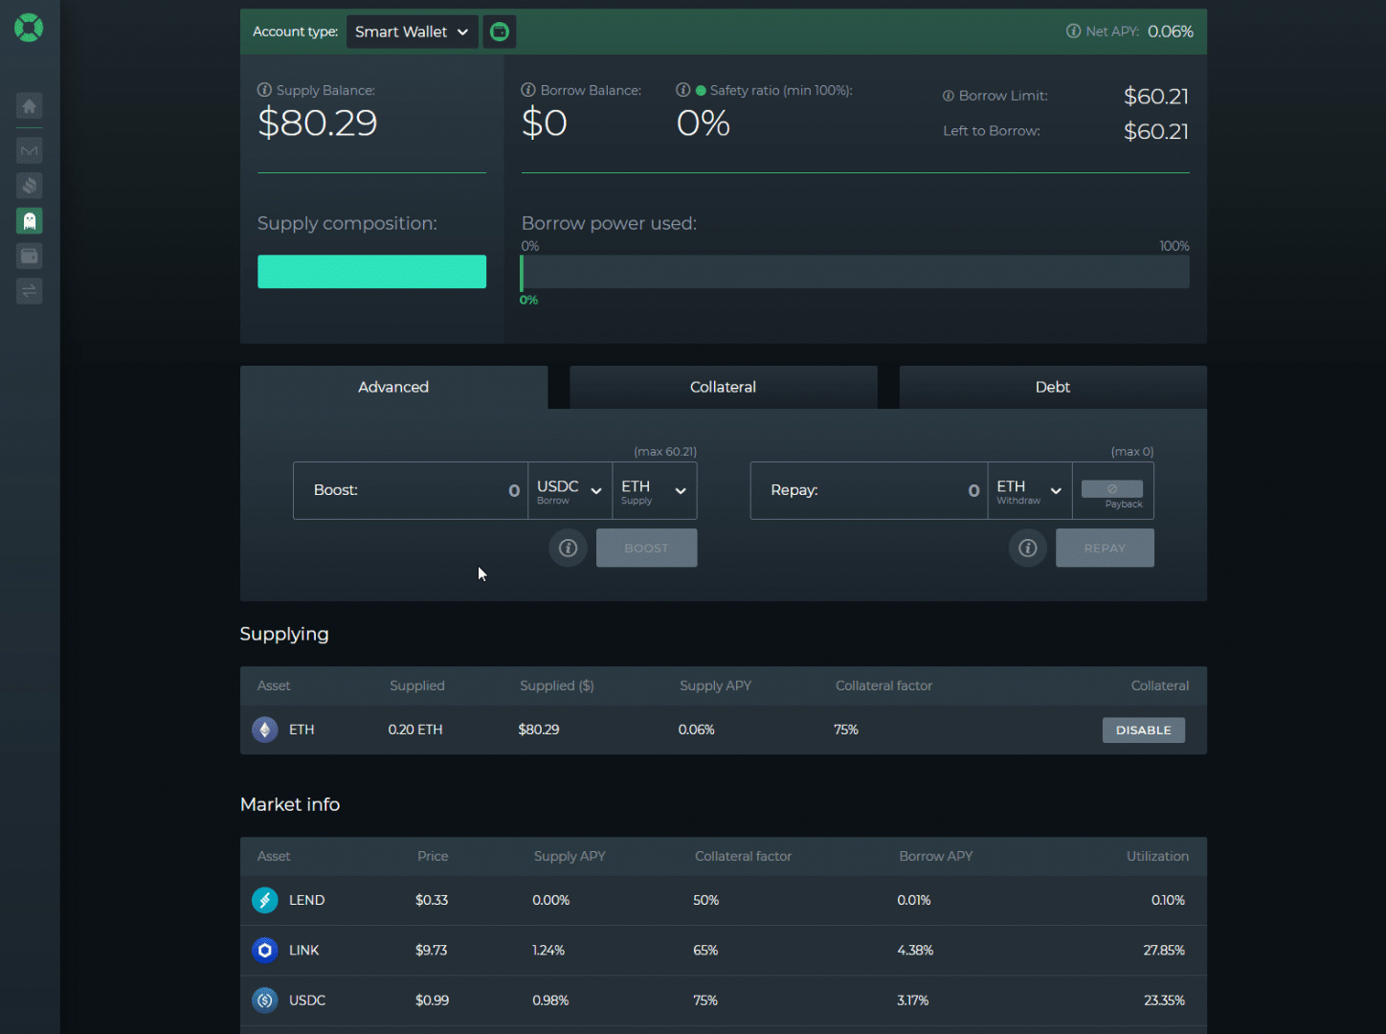Click the LINK price $9.73
Screen dimensions: 1386x1034
431,950
